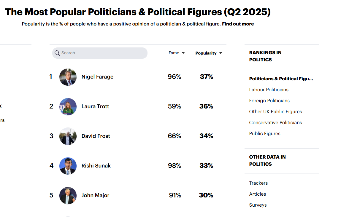Open the Foreign Politicians ranking
Screen dimensions: 341x217
(269, 100)
